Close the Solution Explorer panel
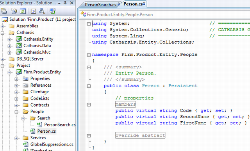This screenshot has width=250, height=151. [x=72, y=3]
